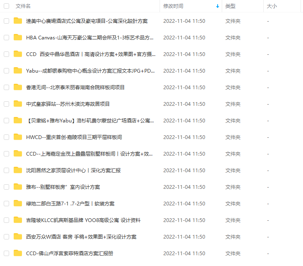303x266 pixels.
Task: Open HWCD--重庆首创·嘉陵项目三期平层样板间
Action: (x=74, y=137)
